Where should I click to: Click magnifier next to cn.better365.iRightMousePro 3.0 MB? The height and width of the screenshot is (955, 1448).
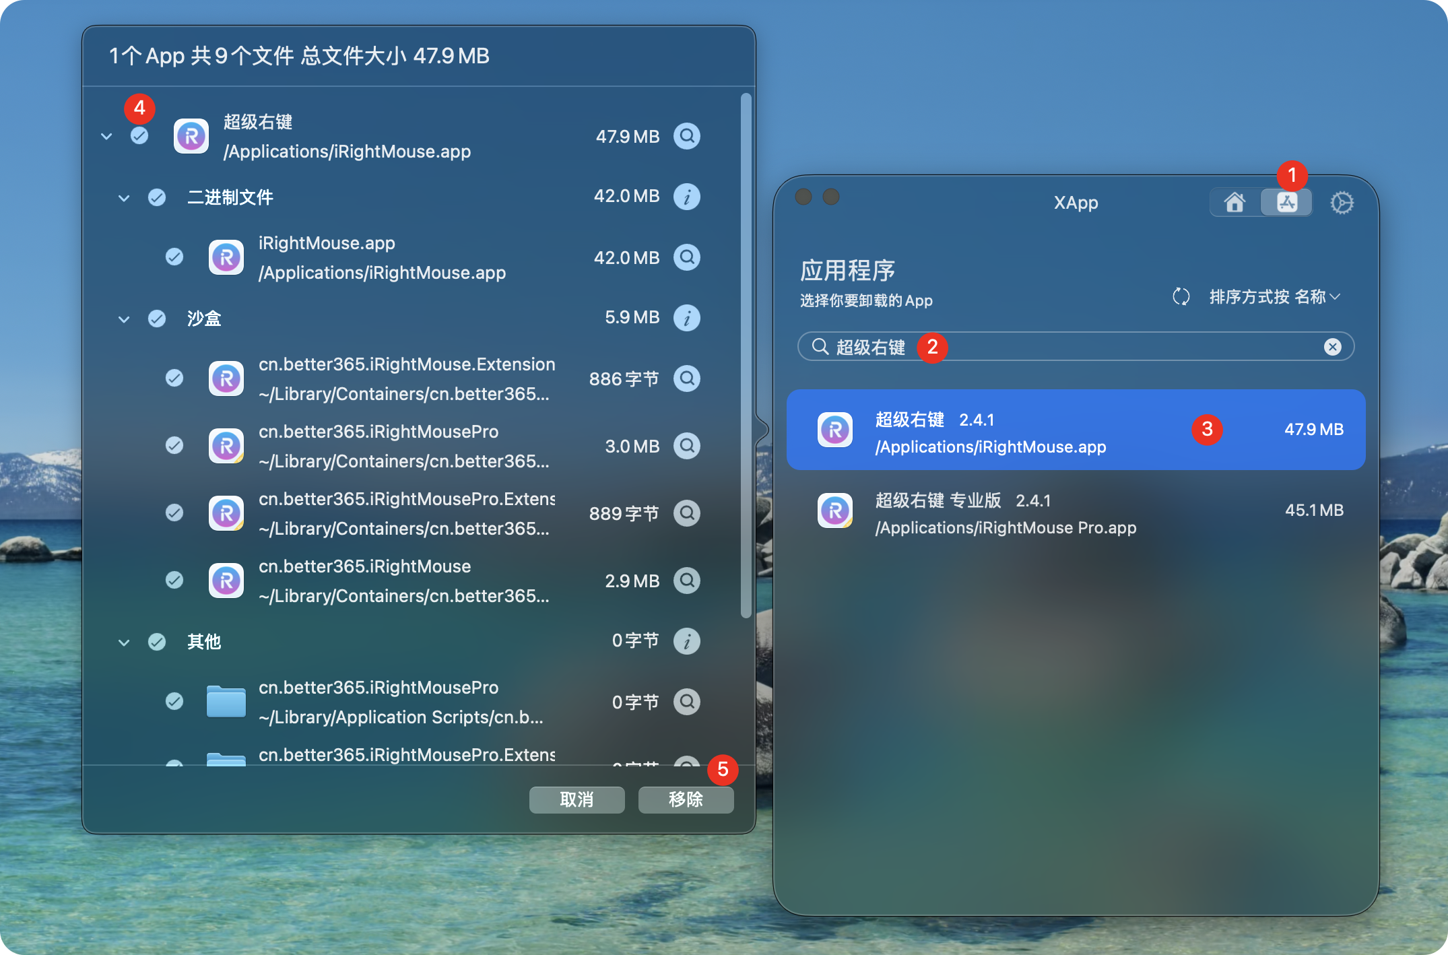coord(687,446)
